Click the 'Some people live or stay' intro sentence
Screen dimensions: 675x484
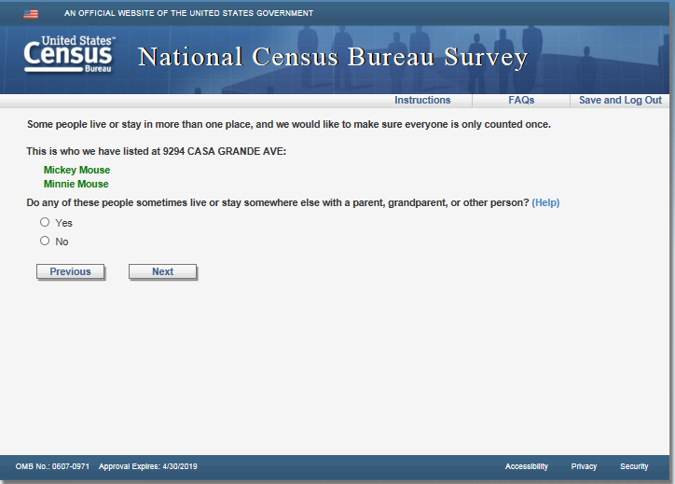289,124
